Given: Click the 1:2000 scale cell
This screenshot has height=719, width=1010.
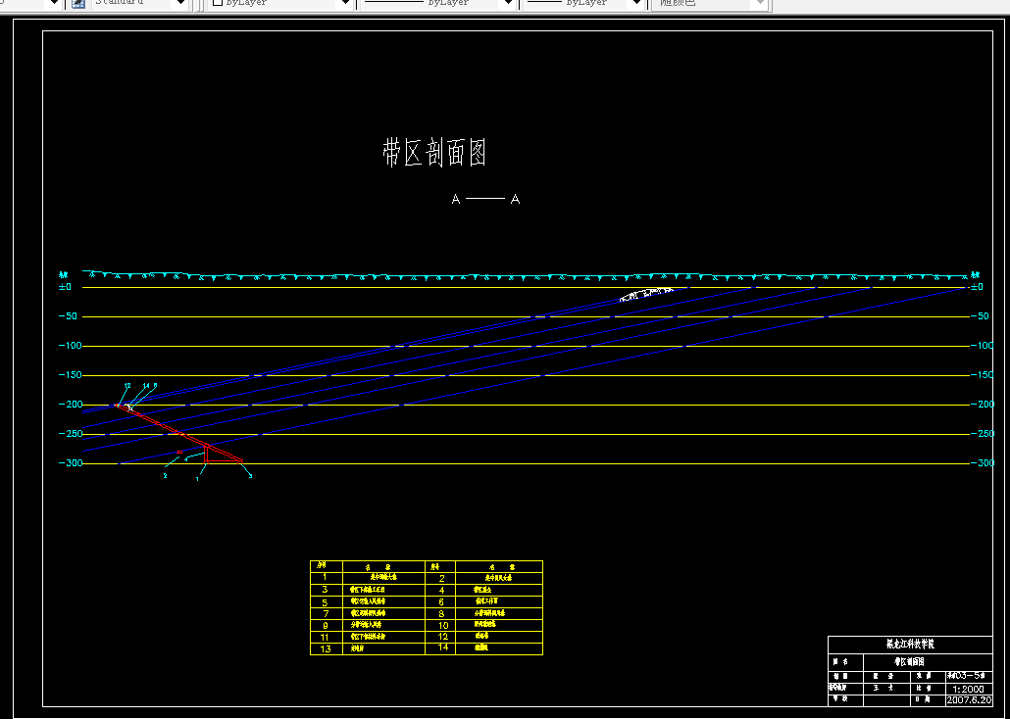Looking at the screenshot, I should [x=967, y=689].
